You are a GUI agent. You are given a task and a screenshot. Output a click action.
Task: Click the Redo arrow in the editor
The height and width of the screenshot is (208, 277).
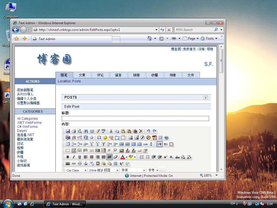(154, 131)
